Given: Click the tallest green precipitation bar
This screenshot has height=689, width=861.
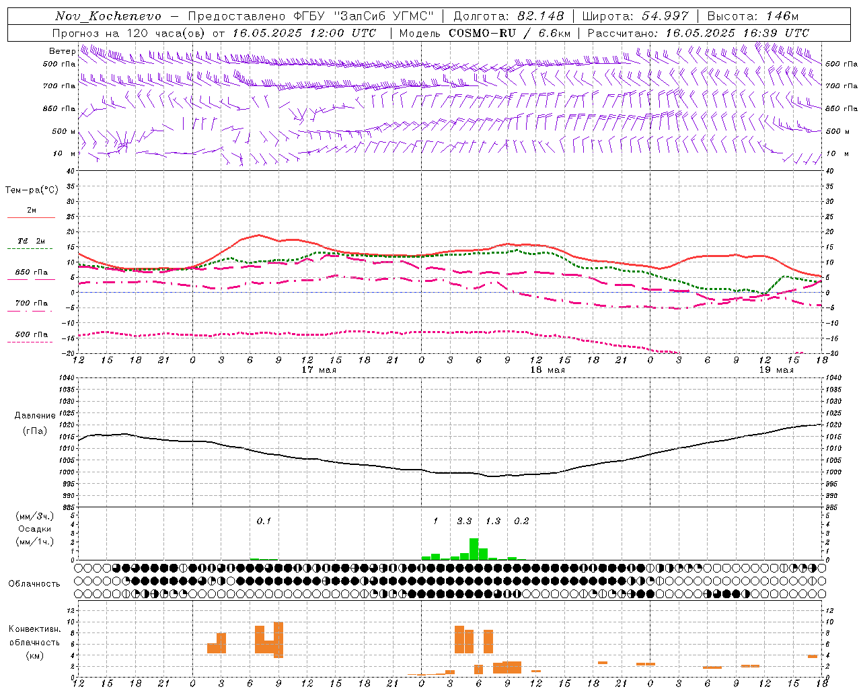Looking at the screenshot, I should [x=474, y=549].
